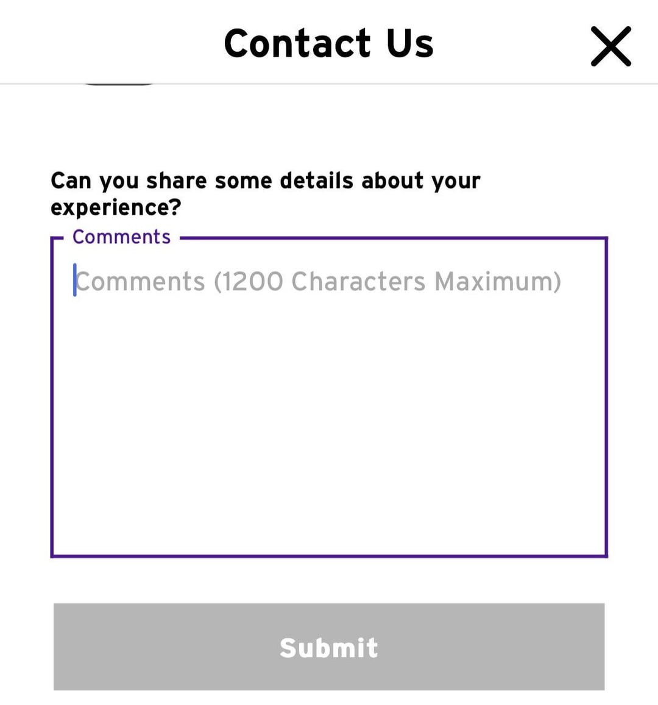Click the placeholder text "Comments (1200 Characters Maximum)"
This screenshot has width=658, height=705.
(x=318, y=282)
